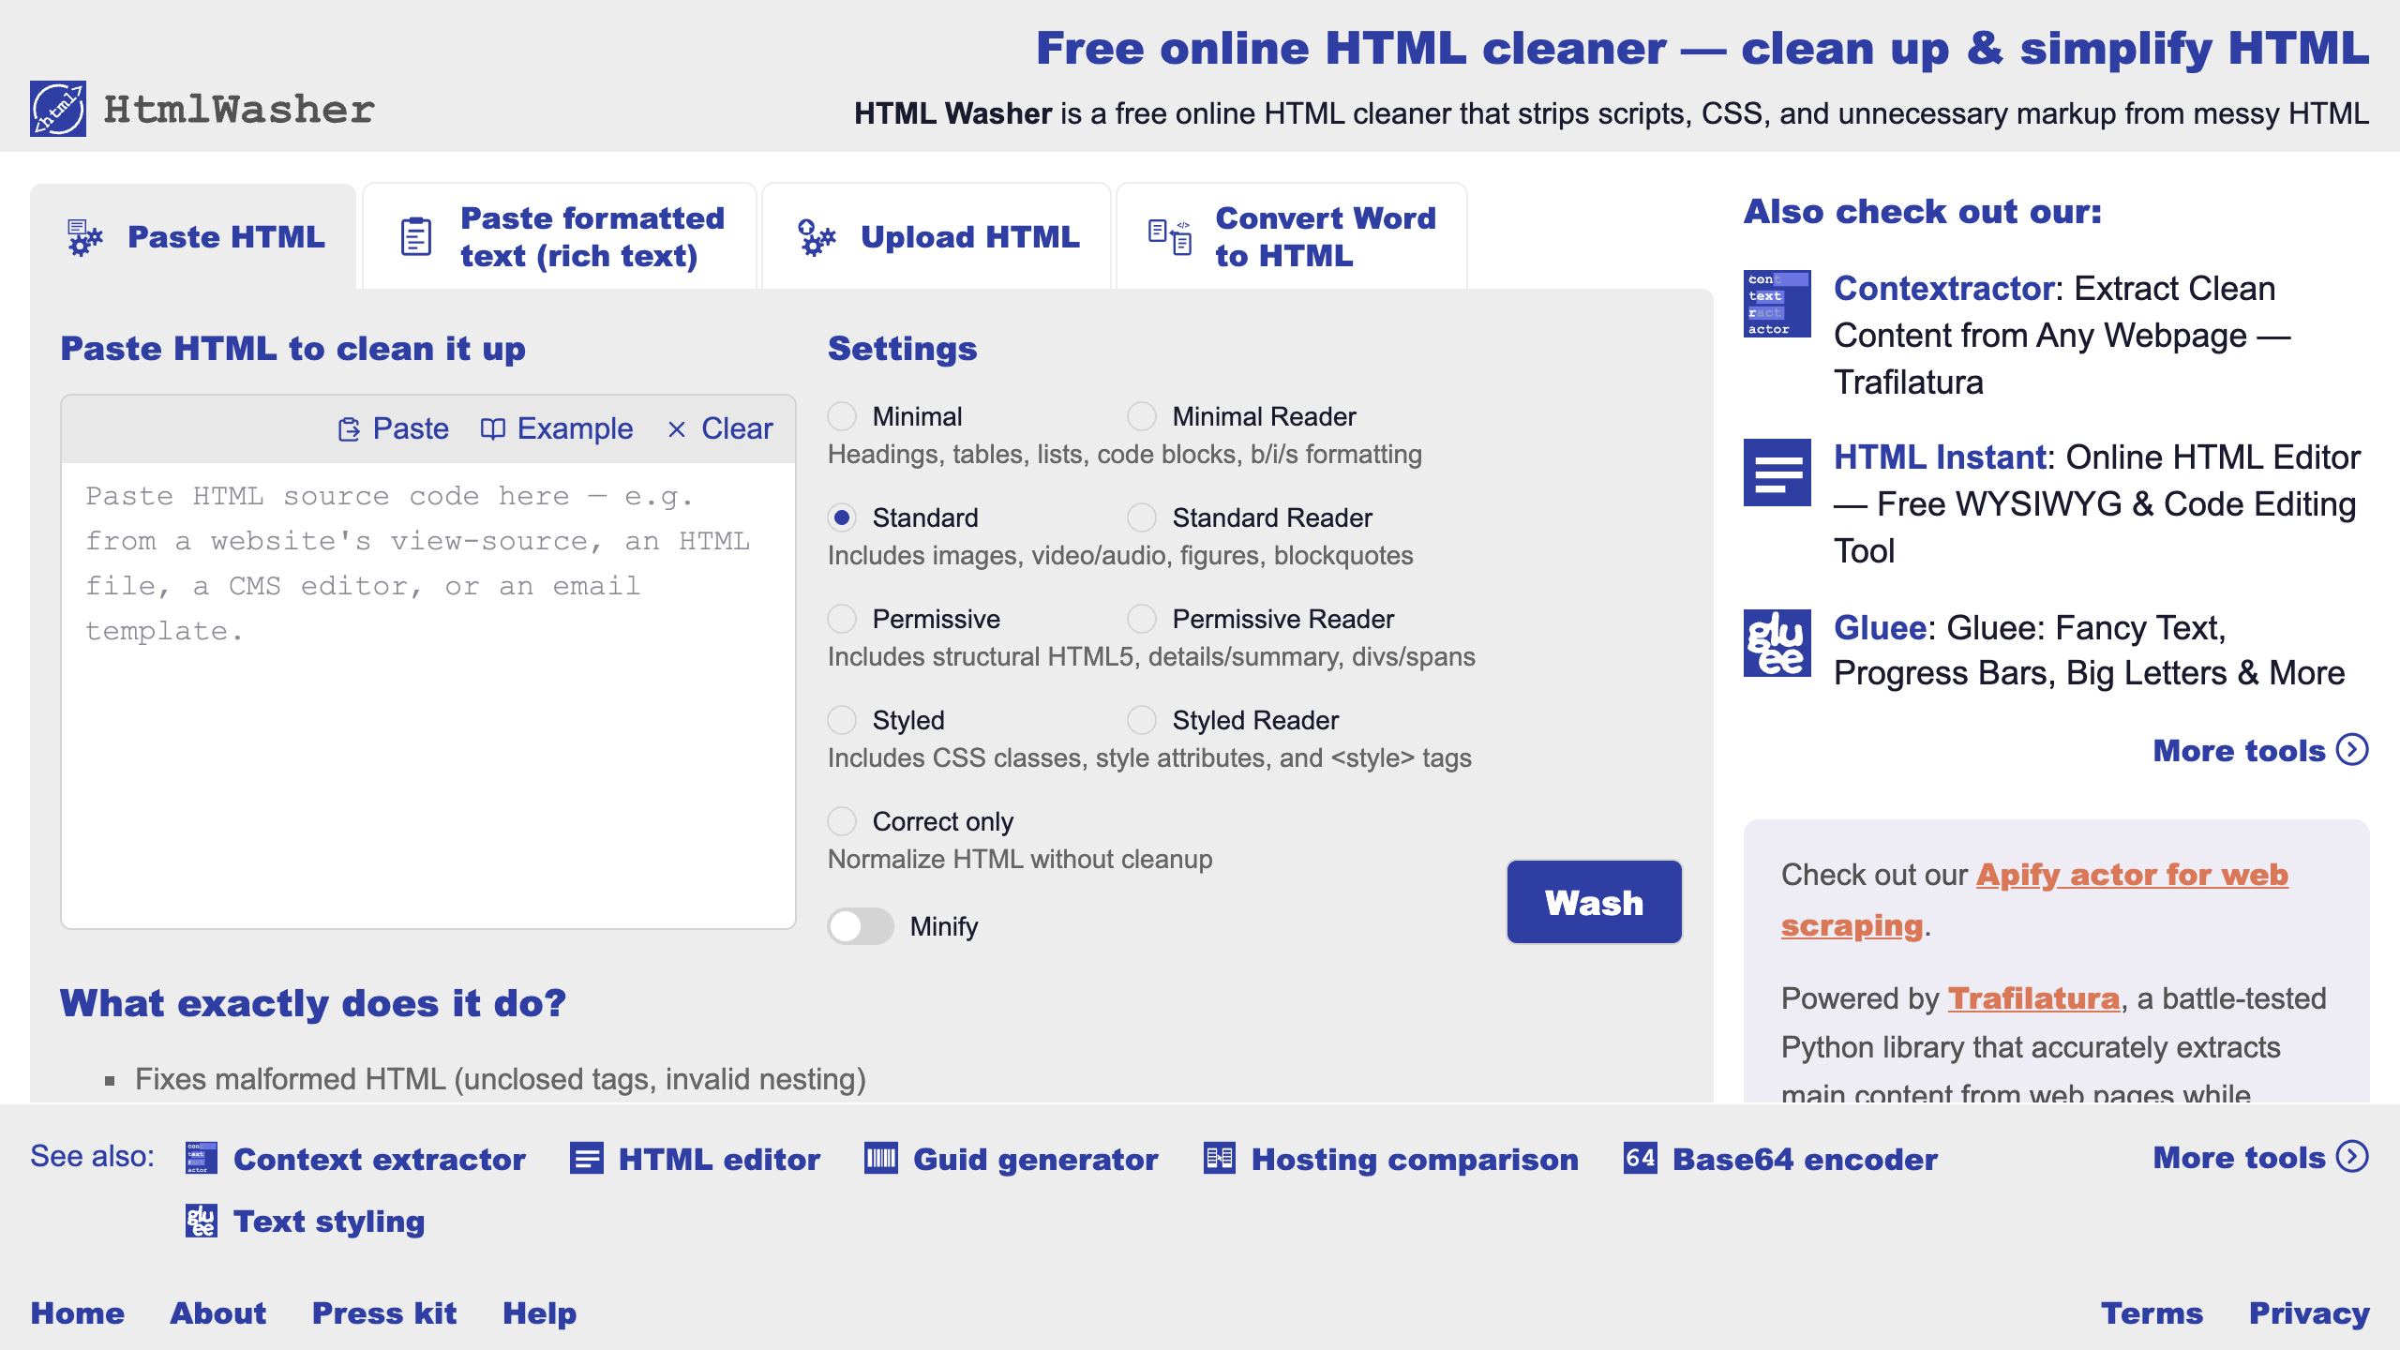Click the HtmlWasher logo icon

click(58, 109)
